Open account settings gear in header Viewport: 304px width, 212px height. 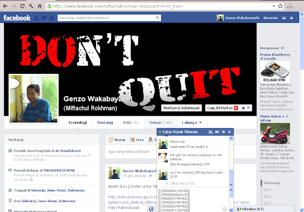click(291, 18)
